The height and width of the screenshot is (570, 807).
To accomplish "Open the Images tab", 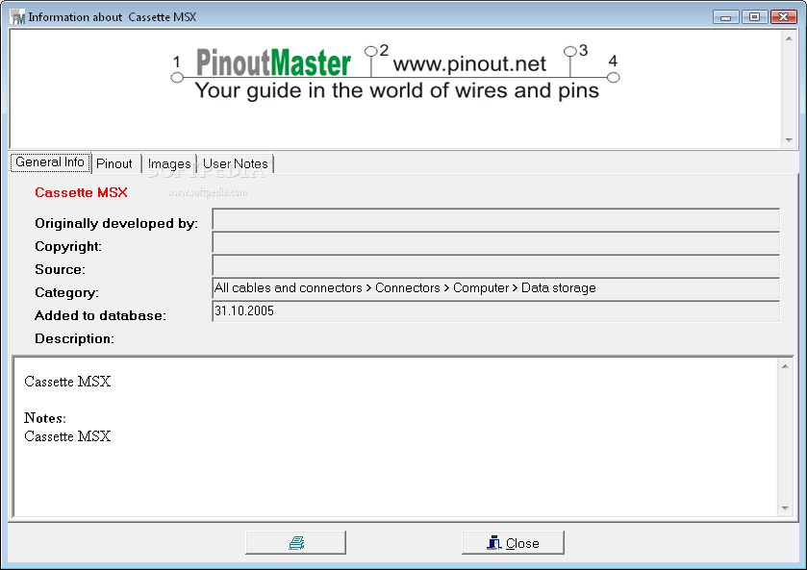I will point(169,163).
